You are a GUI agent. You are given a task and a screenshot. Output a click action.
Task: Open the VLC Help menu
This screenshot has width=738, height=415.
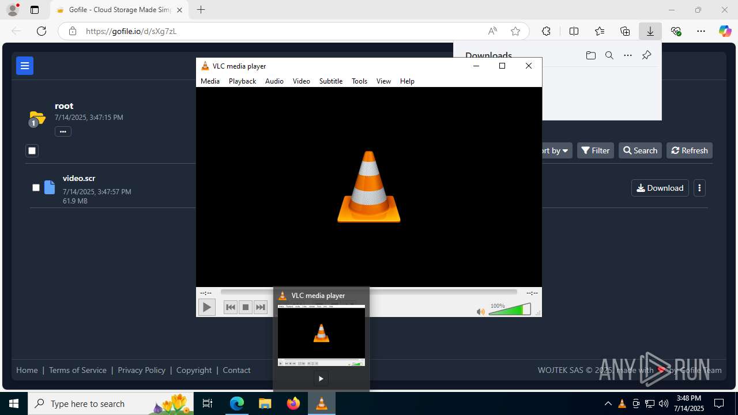coord(407,81)
